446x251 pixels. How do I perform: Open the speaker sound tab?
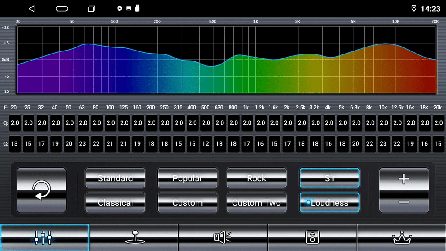click(x=223, y=237)
